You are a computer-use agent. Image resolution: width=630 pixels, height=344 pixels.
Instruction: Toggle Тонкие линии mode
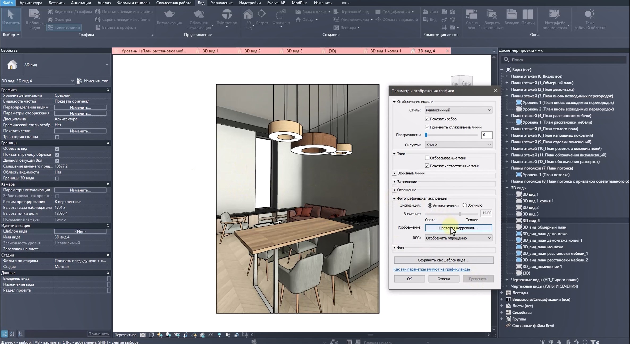[x=64, y=27]
